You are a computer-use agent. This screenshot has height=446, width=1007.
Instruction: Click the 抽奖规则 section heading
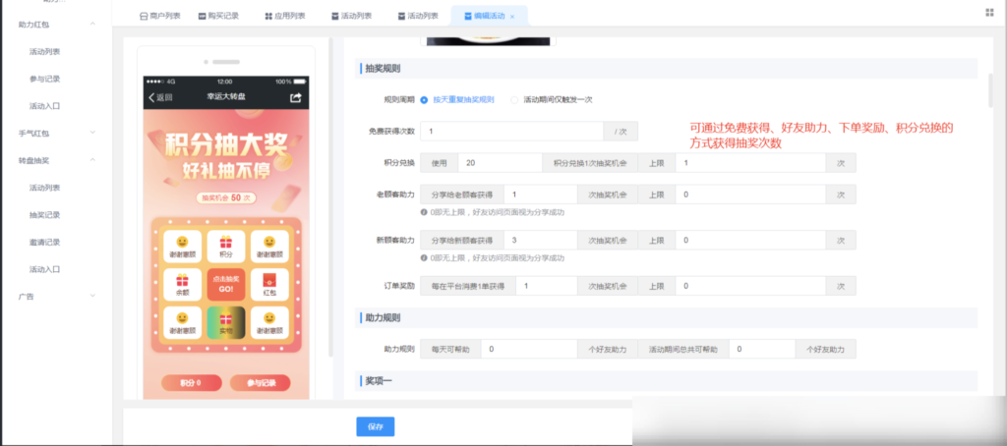pyautogui.click(x=383, y=69)
